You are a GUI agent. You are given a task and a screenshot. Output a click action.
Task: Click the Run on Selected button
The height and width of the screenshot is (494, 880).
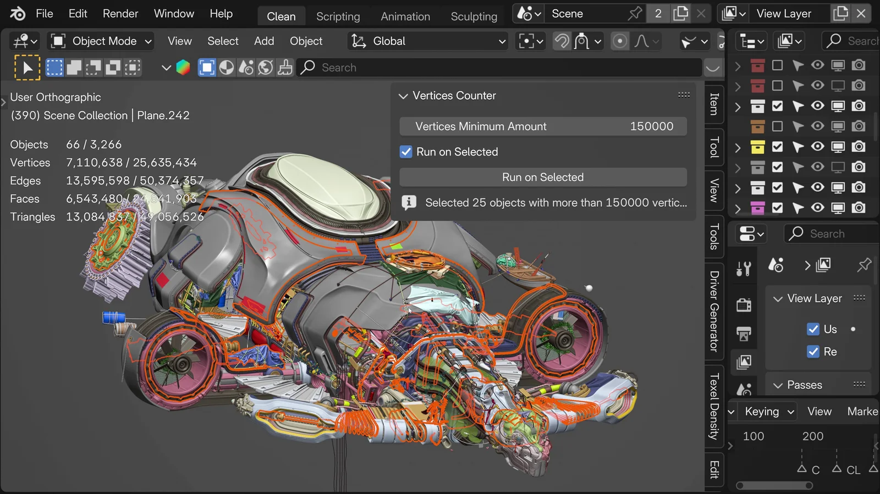pyautogui.click(x=543, y=177)
